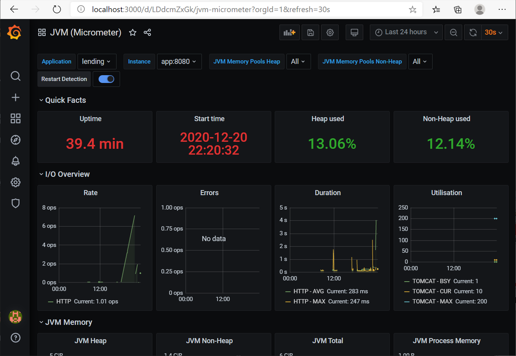This screenshot has width=516, height=356.
Task: Click the Add panel icon
Action: [x=289, y=32]
